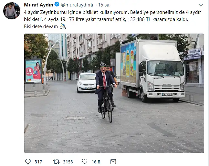The width and height of the screenshot is (209, 166).
Task: Click the blue verified badge
Action: tap(57, 5)
